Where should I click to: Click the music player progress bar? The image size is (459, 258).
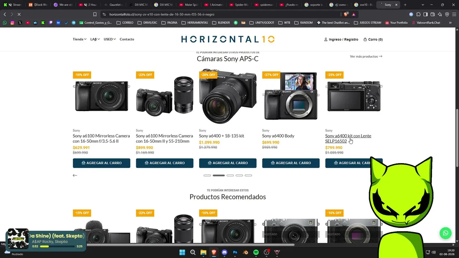click(57, 247)
